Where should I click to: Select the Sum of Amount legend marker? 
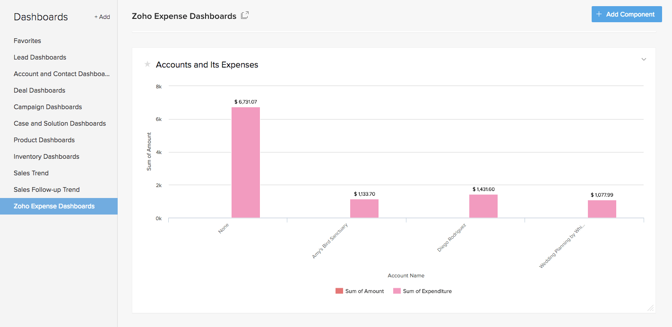[338, 291]
